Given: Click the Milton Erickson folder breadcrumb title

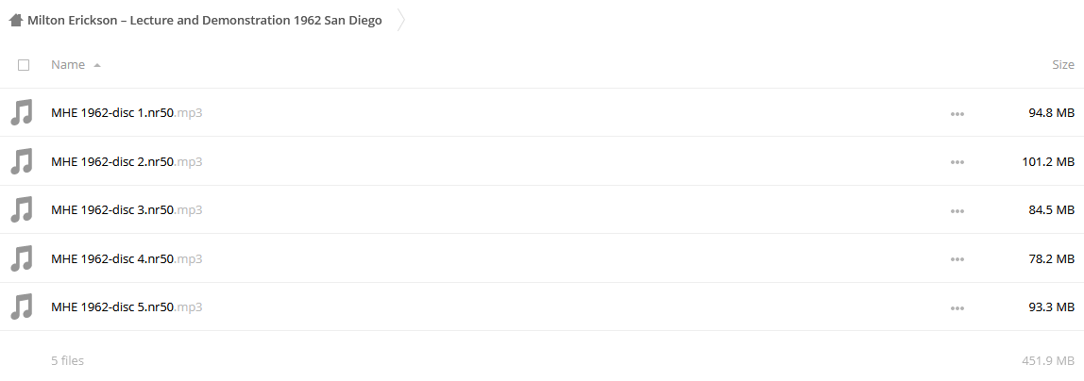Looking at the screenshot, I should point(205,20).
